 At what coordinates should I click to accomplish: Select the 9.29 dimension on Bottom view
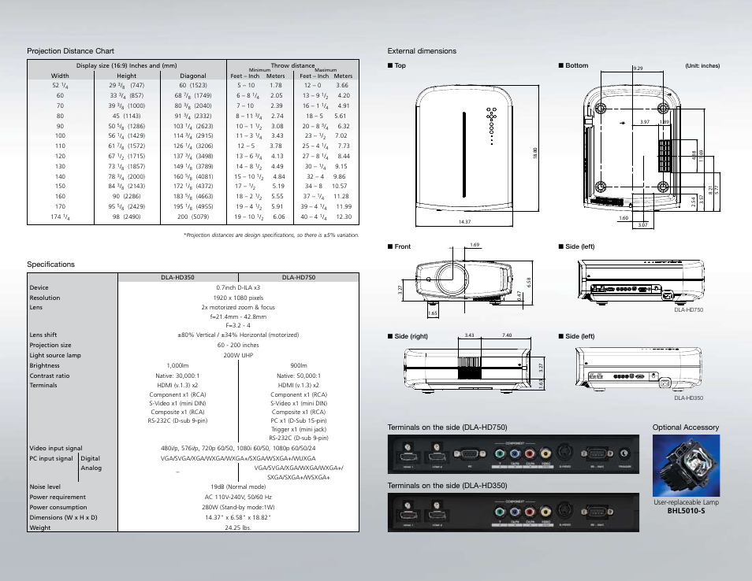coord(638,68)
